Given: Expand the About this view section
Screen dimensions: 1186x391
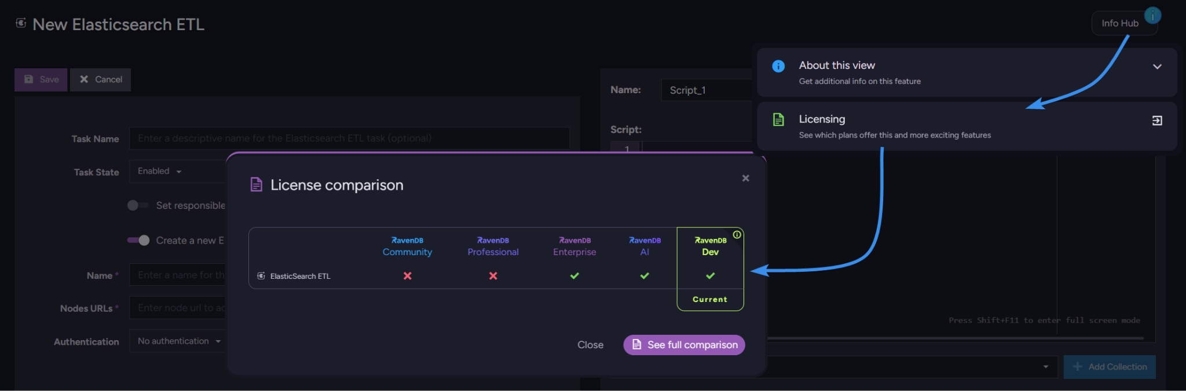Looking at the screenshot, I should pyautogui.click(x=1157, y=67).
